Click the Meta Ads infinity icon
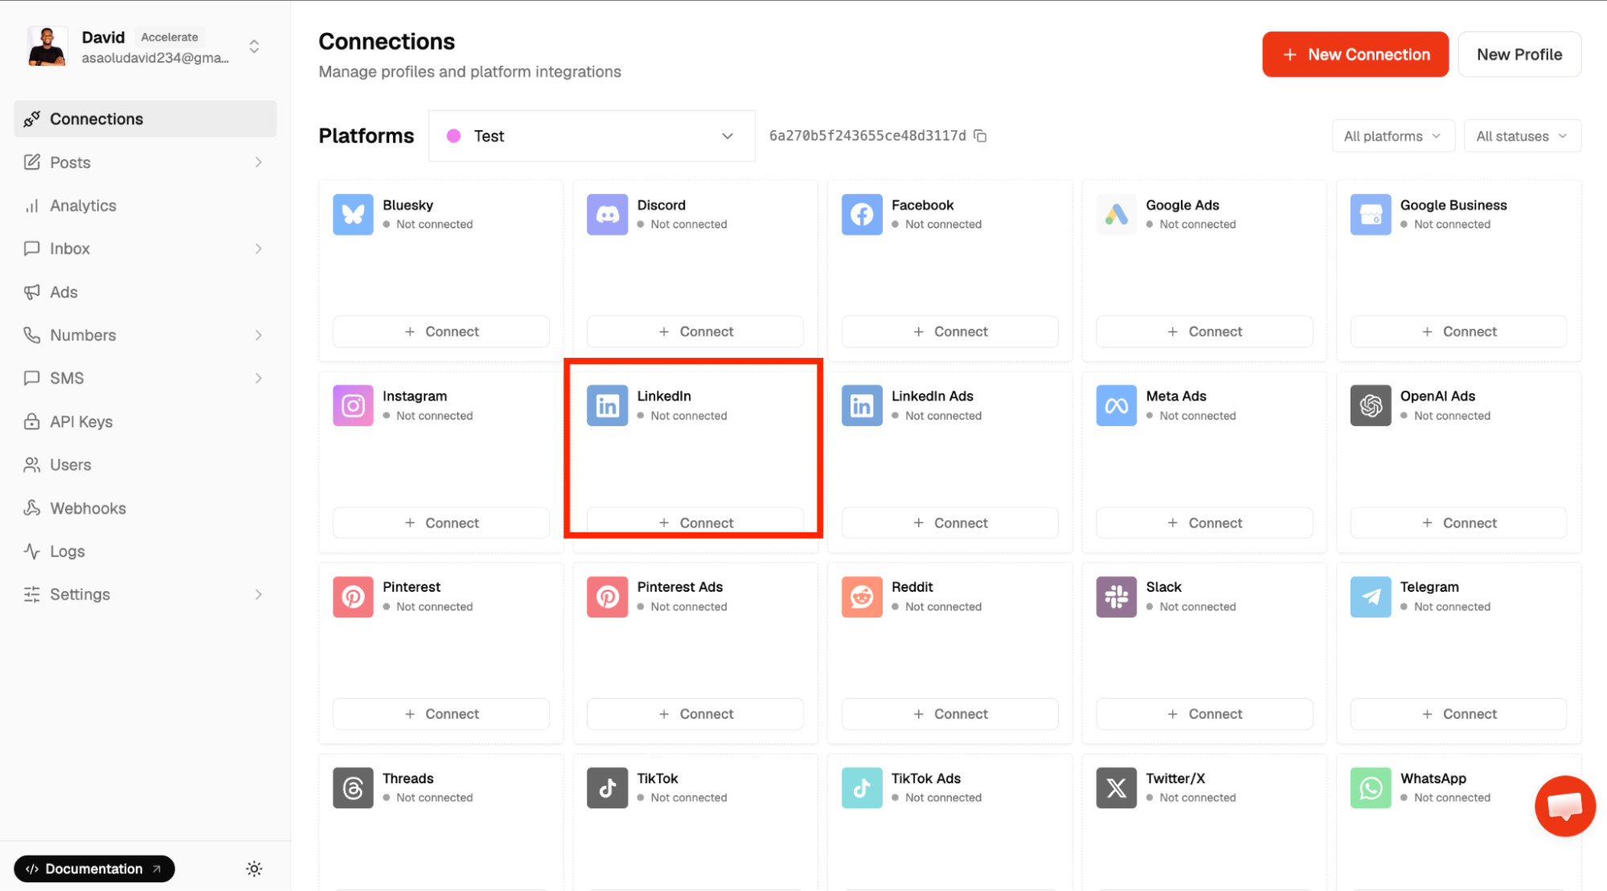1607x891 pixels. coord(1116,405)
